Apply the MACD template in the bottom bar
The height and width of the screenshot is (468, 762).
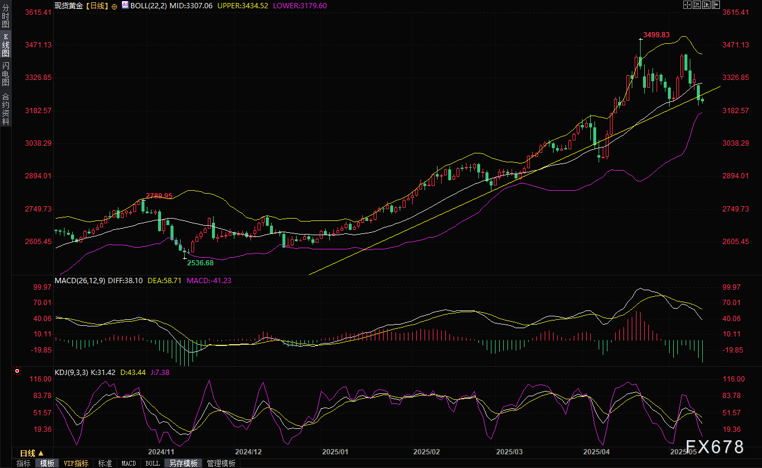coord(128,463)
